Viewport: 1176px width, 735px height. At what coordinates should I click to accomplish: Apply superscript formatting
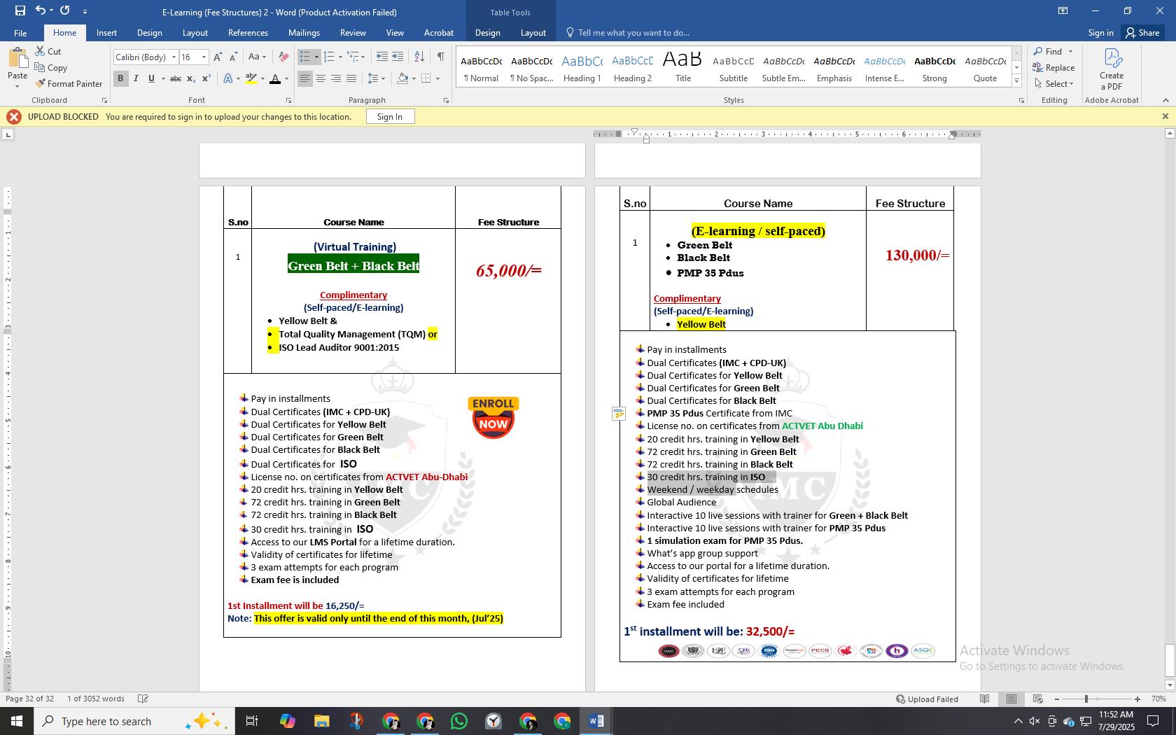pyautogui.click(x=206, y=78)
